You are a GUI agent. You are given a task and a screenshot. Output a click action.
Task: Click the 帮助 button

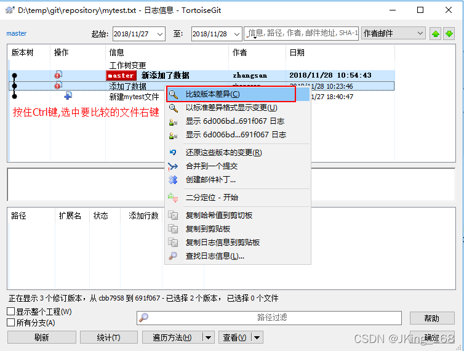pos(432,318)
